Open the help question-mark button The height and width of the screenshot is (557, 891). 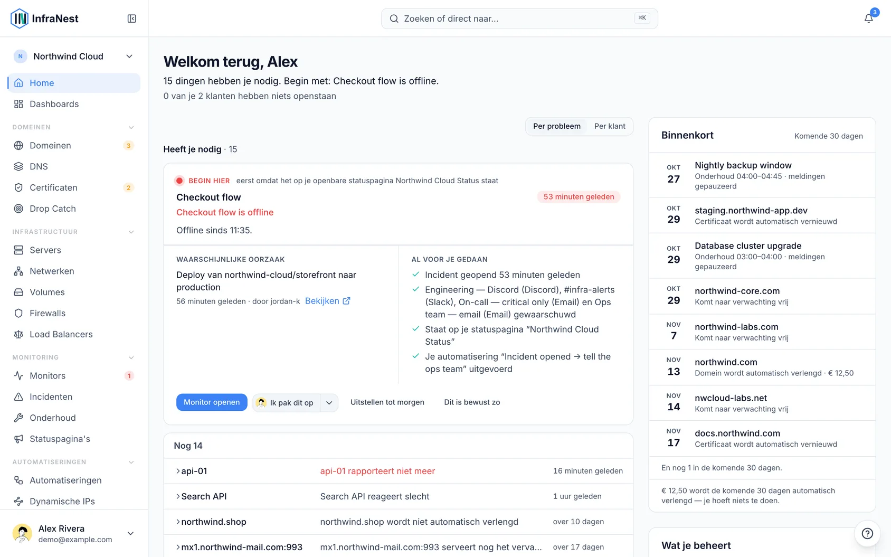tap(867, 533)
